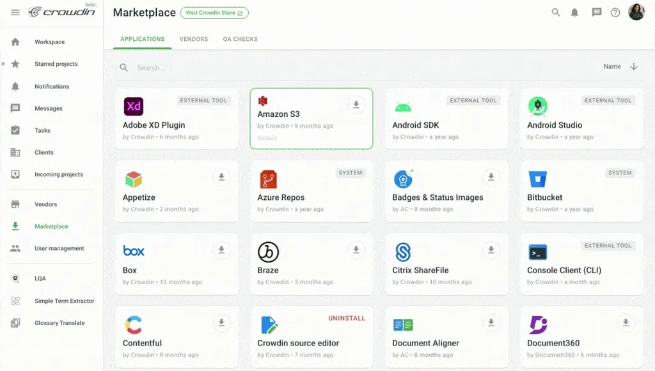This screenshot has width=655, height=371.
Task: Open Details for Amazon S3
Action: pyautogui.click(x=267, y=137)
